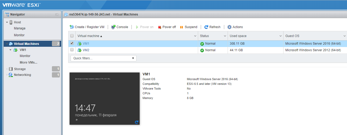Screen dimensions: 347x135
Task: Toggle the select-all checkbox in table header
Action: click(72, 36)
